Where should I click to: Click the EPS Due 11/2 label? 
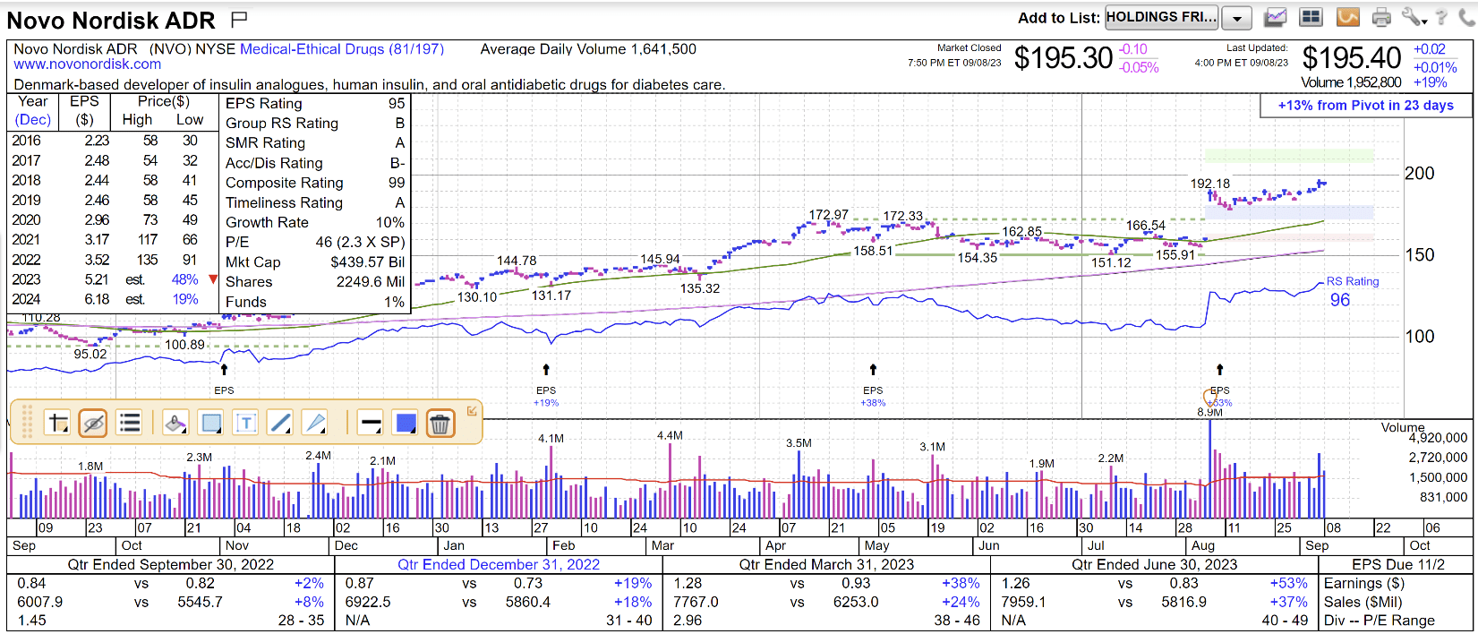(1398, 564)
